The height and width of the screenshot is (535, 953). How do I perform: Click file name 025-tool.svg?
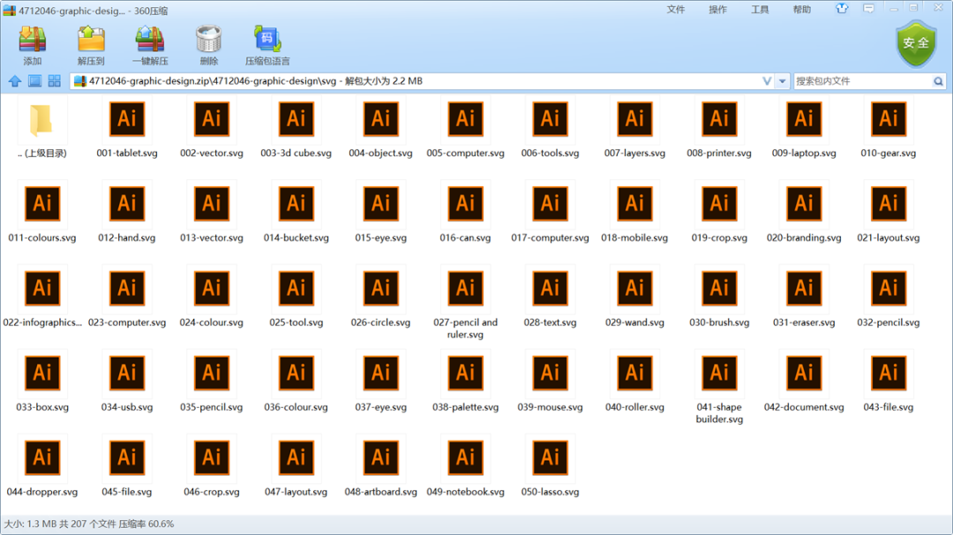296,322
